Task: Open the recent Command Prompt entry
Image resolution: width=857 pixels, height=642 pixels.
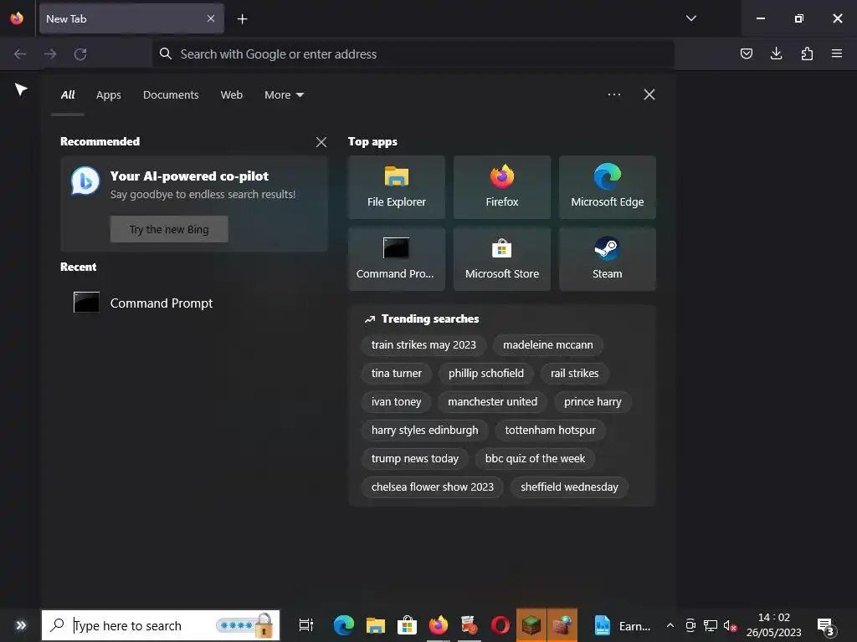Action: pyautogui.click(x=143, y=303)
